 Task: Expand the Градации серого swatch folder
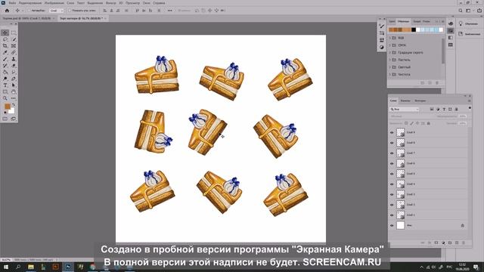click(390, 53)
